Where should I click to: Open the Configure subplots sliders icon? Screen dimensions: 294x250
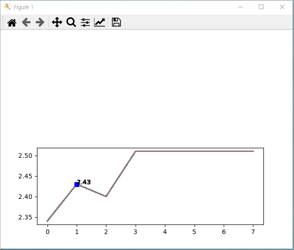point(85,22)
